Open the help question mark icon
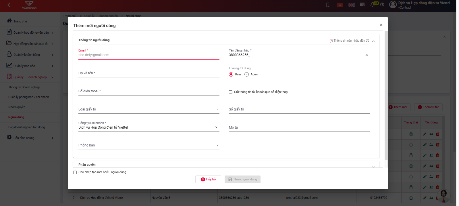Screen dimensions: 459x206 (382, 5)
